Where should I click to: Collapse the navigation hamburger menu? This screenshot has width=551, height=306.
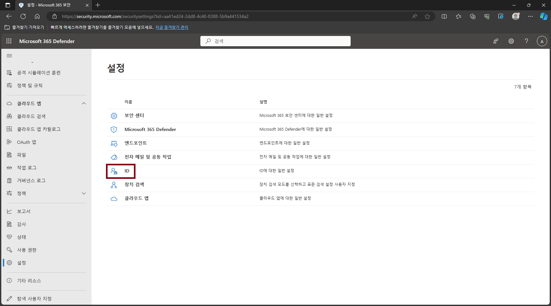(x=9, y=56)
